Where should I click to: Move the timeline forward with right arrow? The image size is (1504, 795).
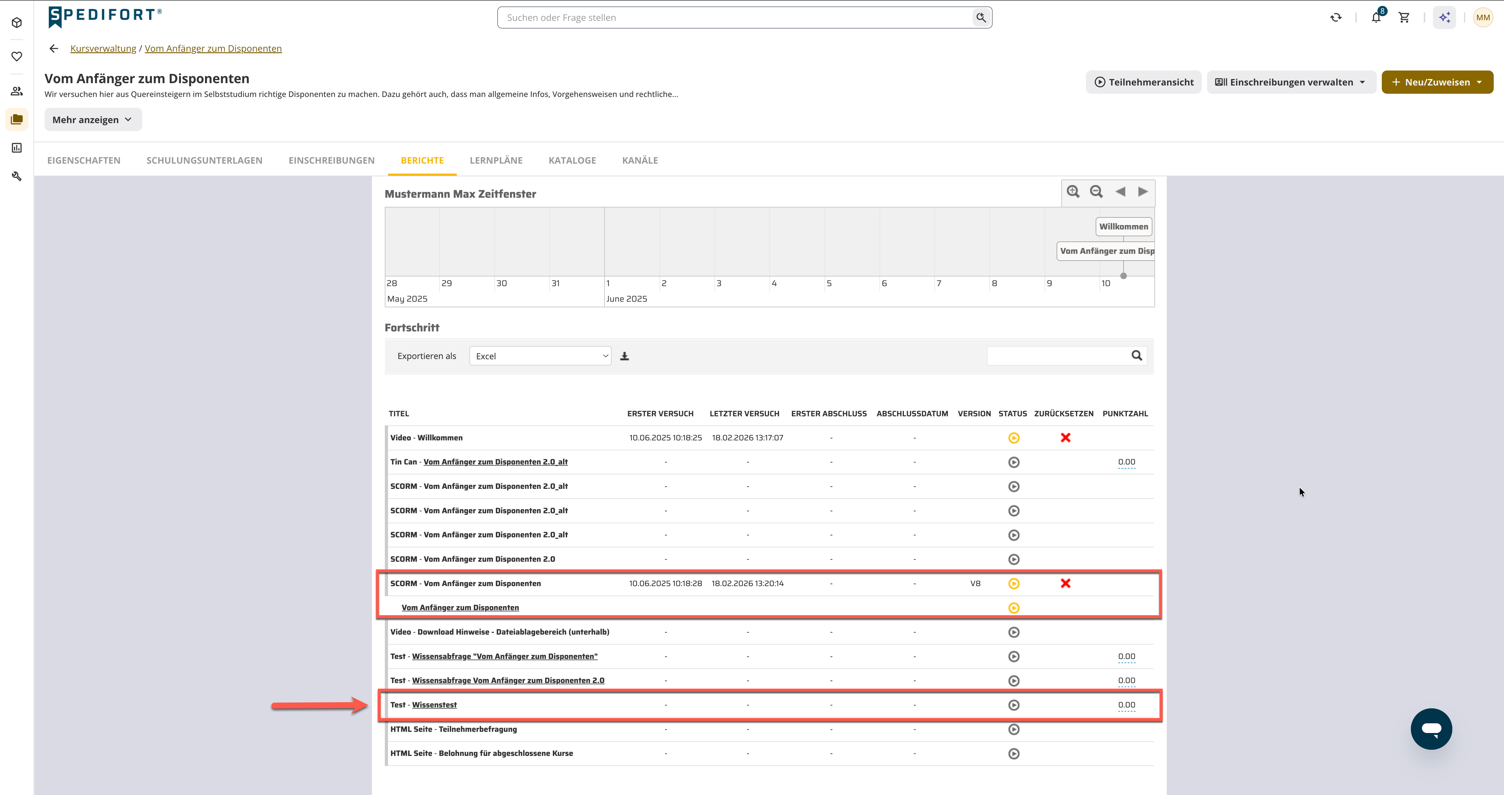pos(1143,192)
